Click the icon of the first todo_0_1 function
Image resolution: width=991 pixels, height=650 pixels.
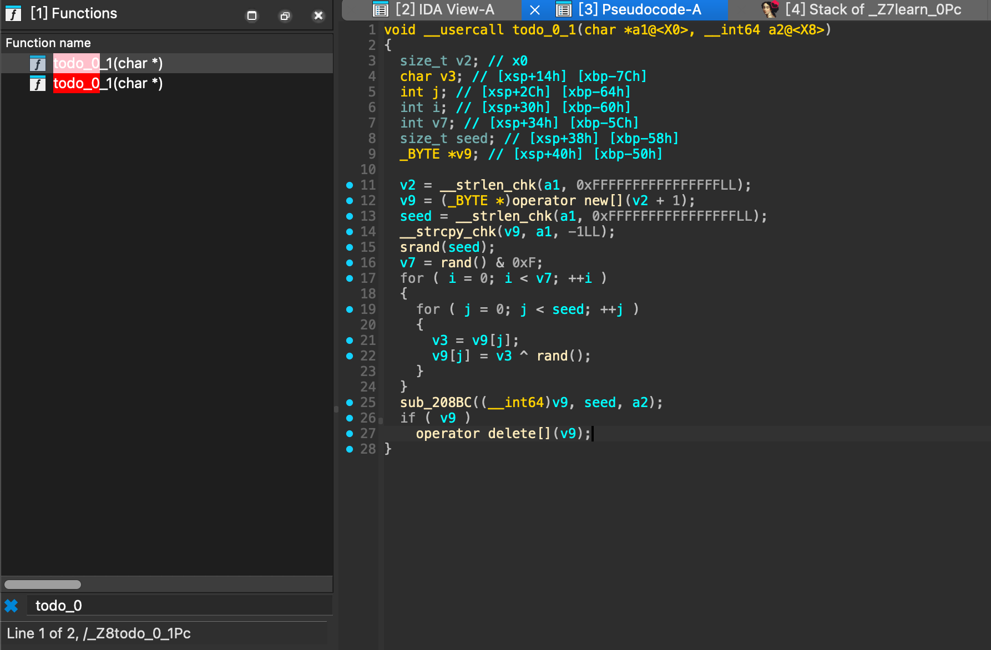pyautogui.click(x=38, y=63)
